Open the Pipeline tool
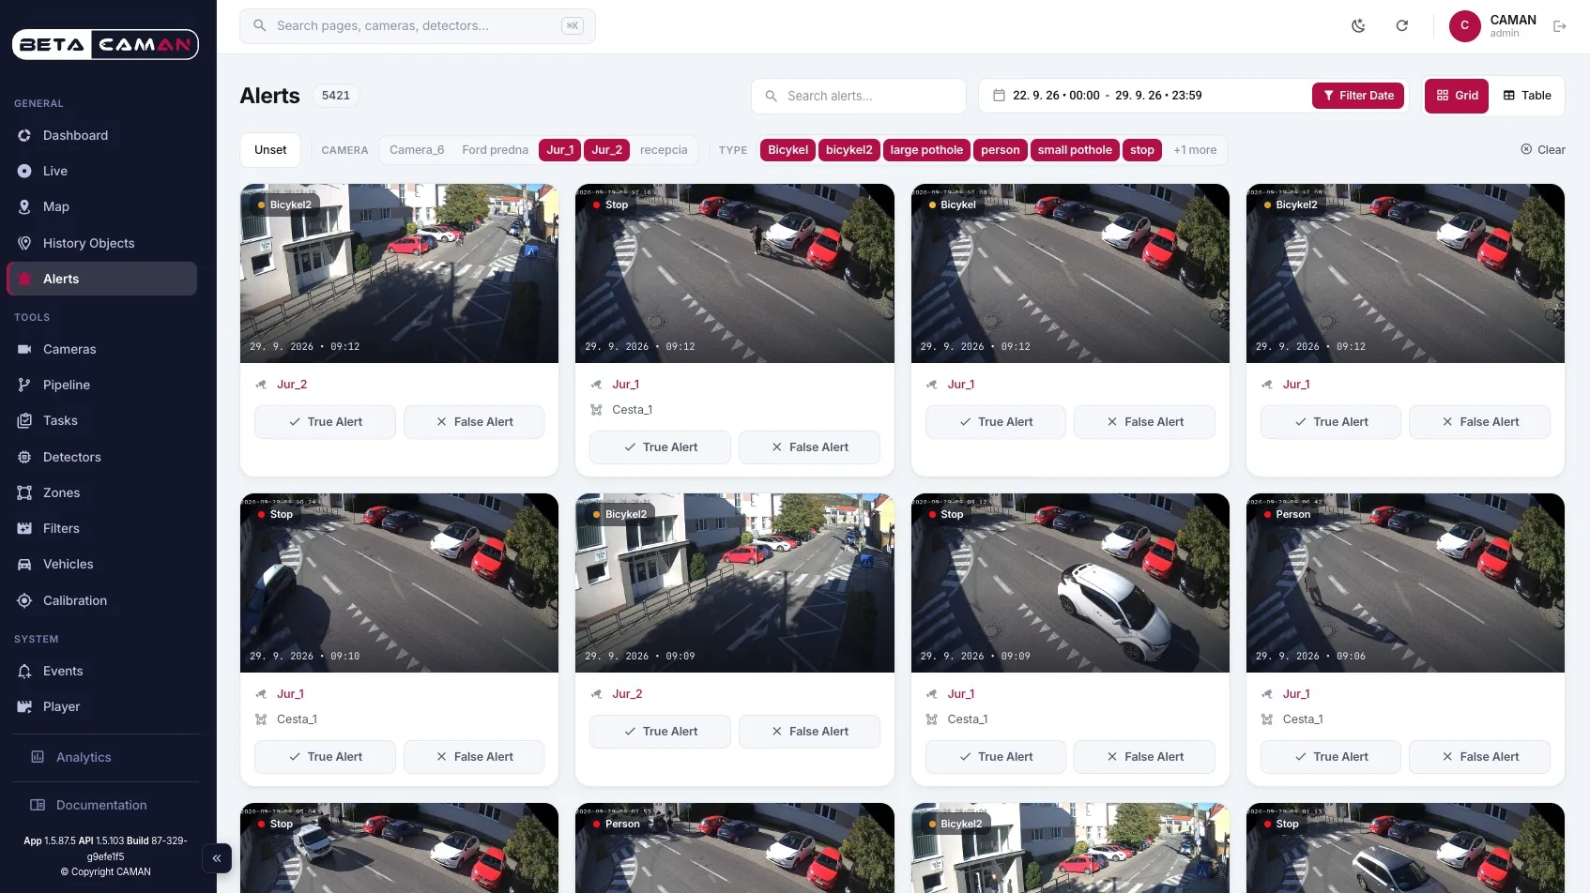Viewport: 1590px width, 893px height. [x=102, y=385]
